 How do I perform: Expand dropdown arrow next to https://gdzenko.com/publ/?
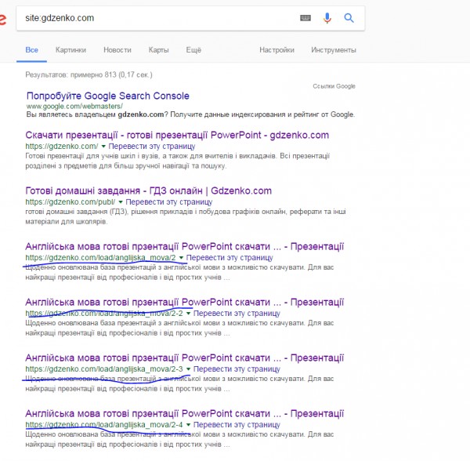121,202
